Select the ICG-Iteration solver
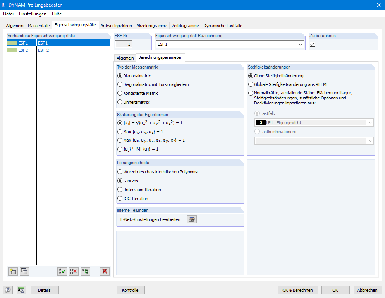The image size is (385, 298). pyautogui.click(x=120, y=199)
